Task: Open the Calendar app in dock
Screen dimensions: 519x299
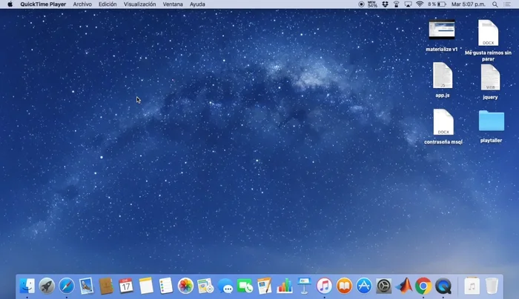Action: 126,286
